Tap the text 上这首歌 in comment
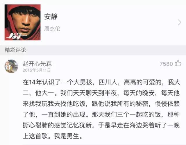 coord(35,136)
